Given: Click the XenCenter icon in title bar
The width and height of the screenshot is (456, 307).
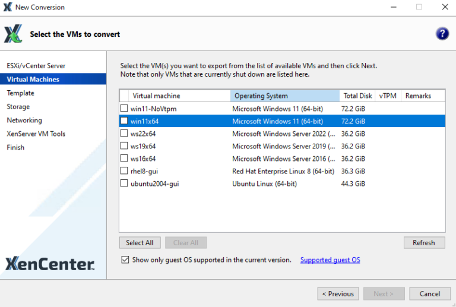Looking at the screenshot, I should click(7, 7).
